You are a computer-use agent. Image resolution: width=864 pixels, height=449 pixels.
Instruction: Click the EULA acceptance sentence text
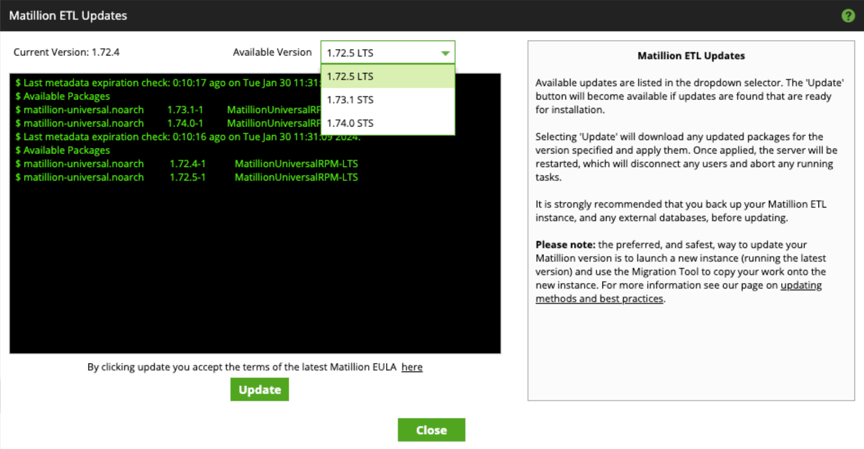[242, 367]
